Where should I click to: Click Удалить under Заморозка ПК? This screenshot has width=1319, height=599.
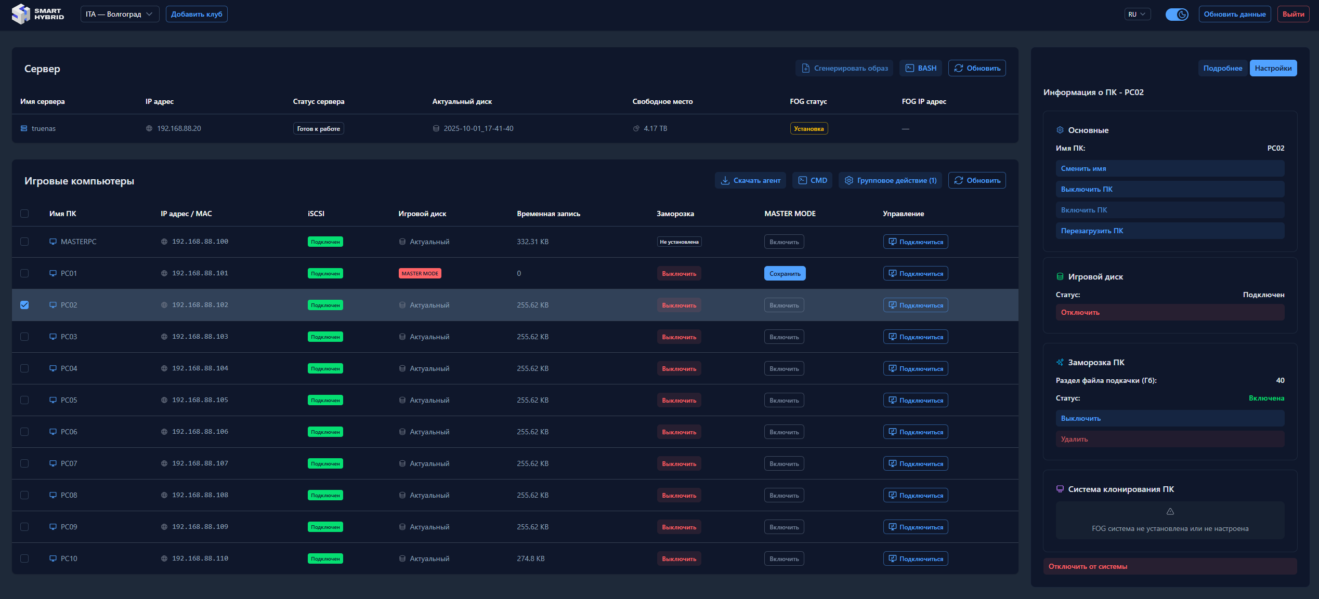tap(1170, 439)
